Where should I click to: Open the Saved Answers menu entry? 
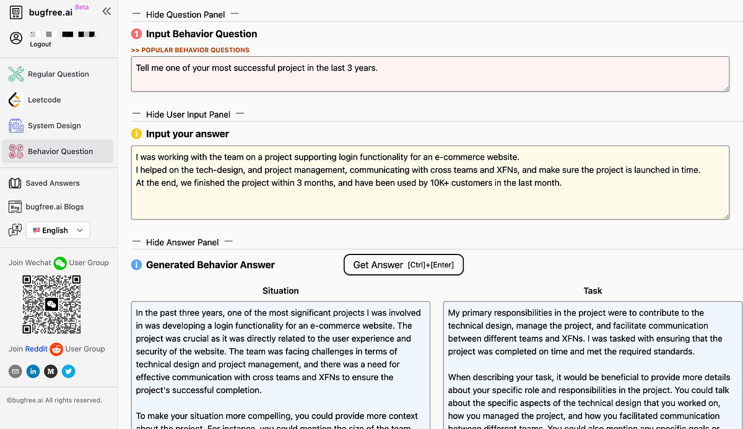click(x=54, y=183)
